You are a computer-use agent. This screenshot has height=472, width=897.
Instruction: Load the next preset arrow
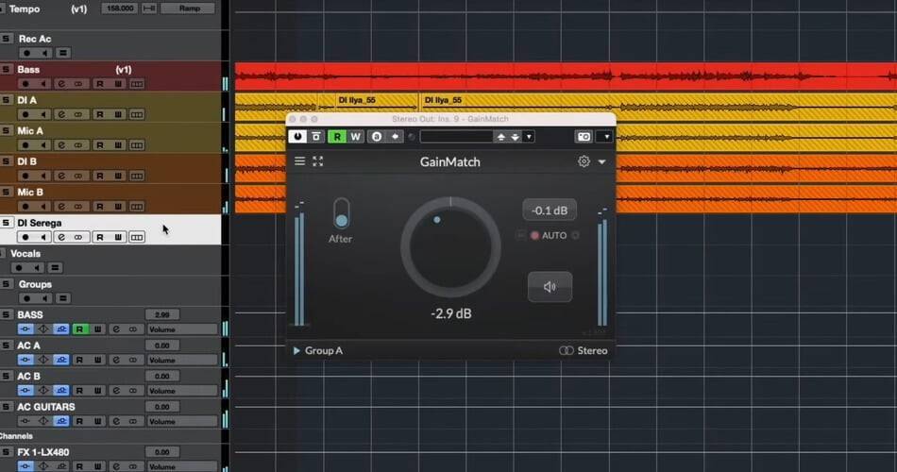[x=515, y=137]
